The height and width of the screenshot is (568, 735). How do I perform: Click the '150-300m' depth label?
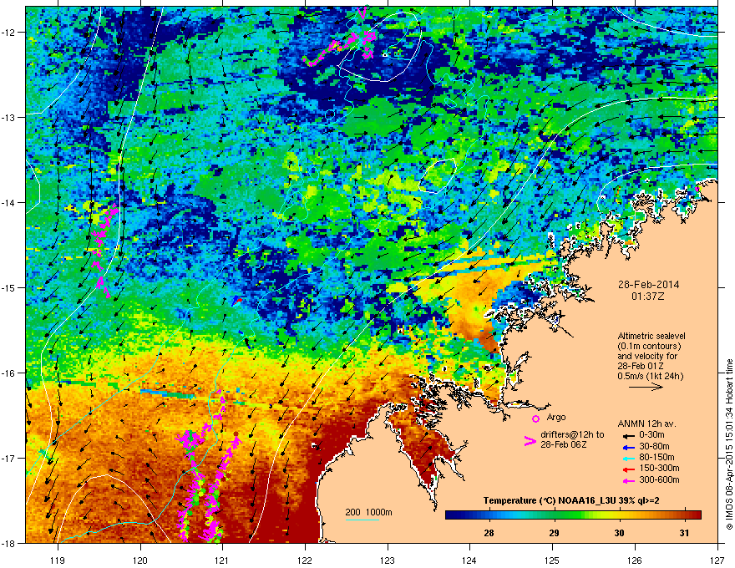pyautogui.click(x=659, y=468)
